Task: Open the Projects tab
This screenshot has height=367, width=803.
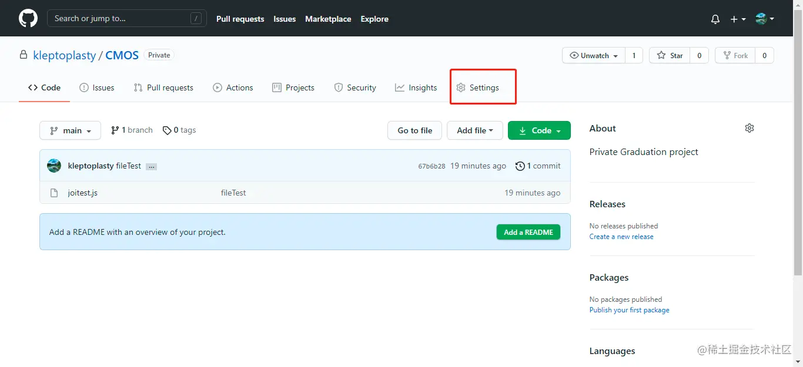Action: pos(293,87)
